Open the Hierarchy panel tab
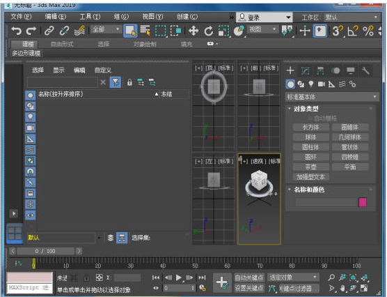 [x=320, y=70]
